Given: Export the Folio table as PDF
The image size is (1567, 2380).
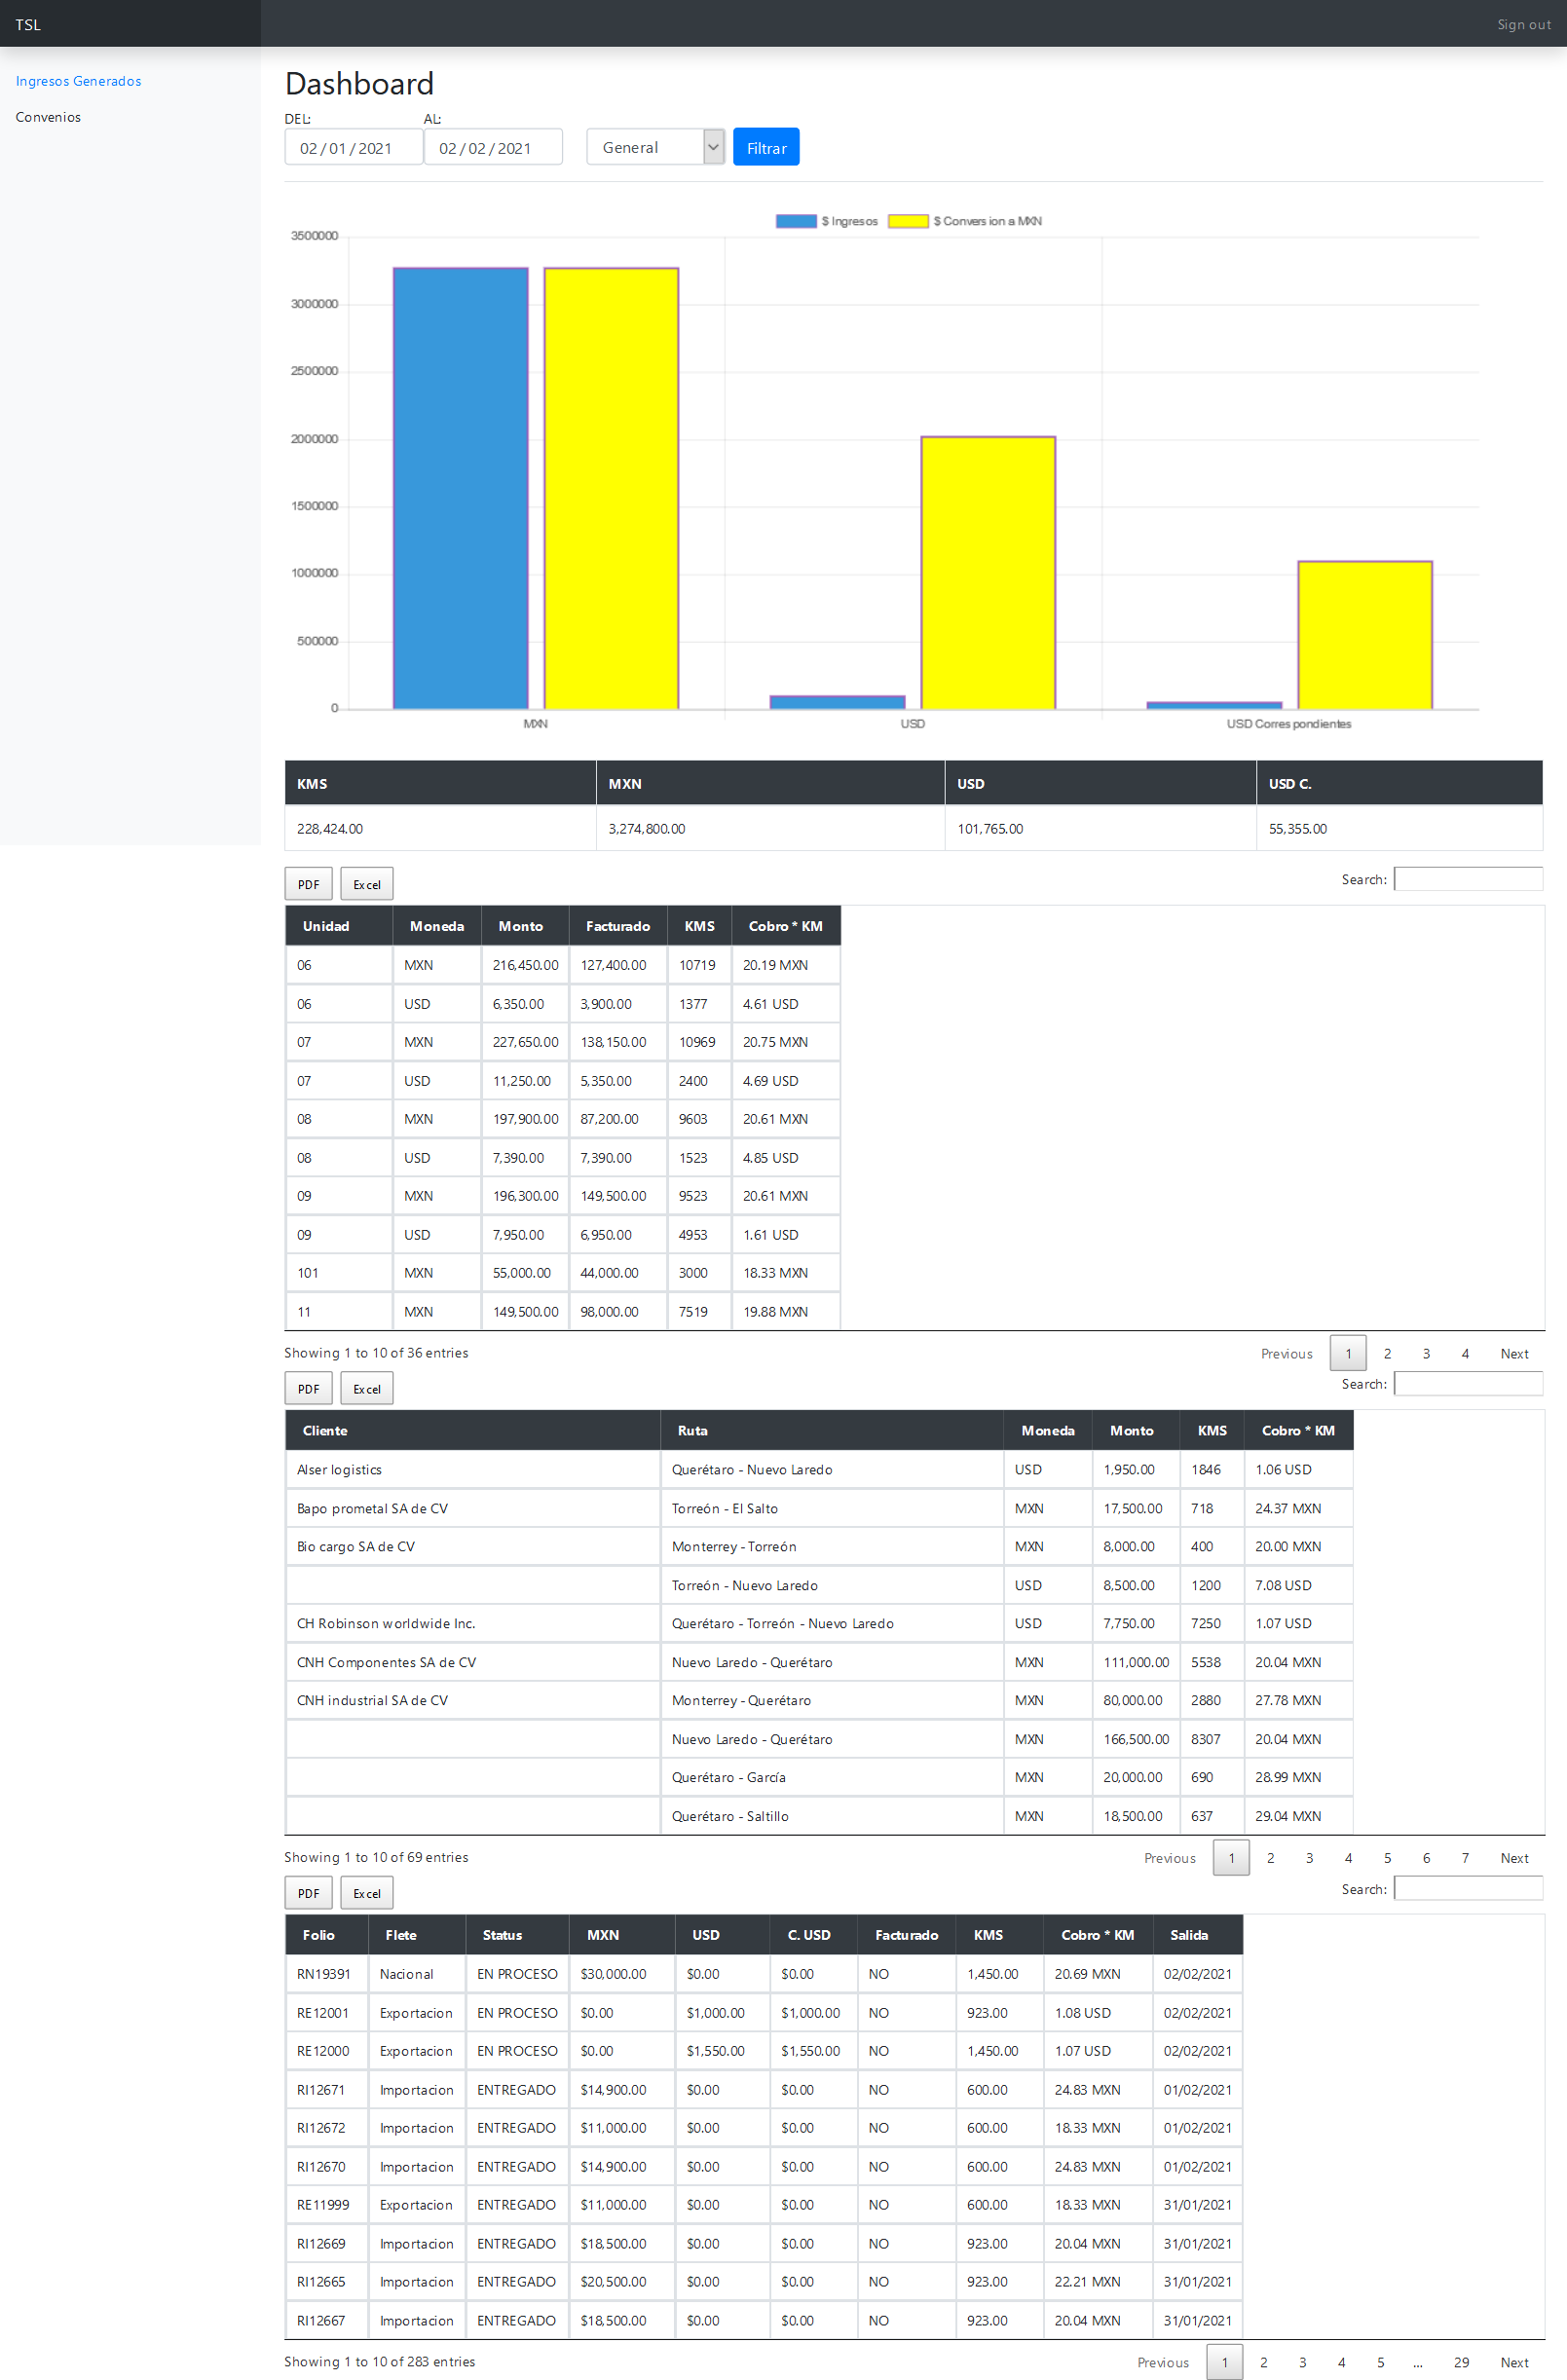Looking at the screenshot, I should click(308, 1893).
